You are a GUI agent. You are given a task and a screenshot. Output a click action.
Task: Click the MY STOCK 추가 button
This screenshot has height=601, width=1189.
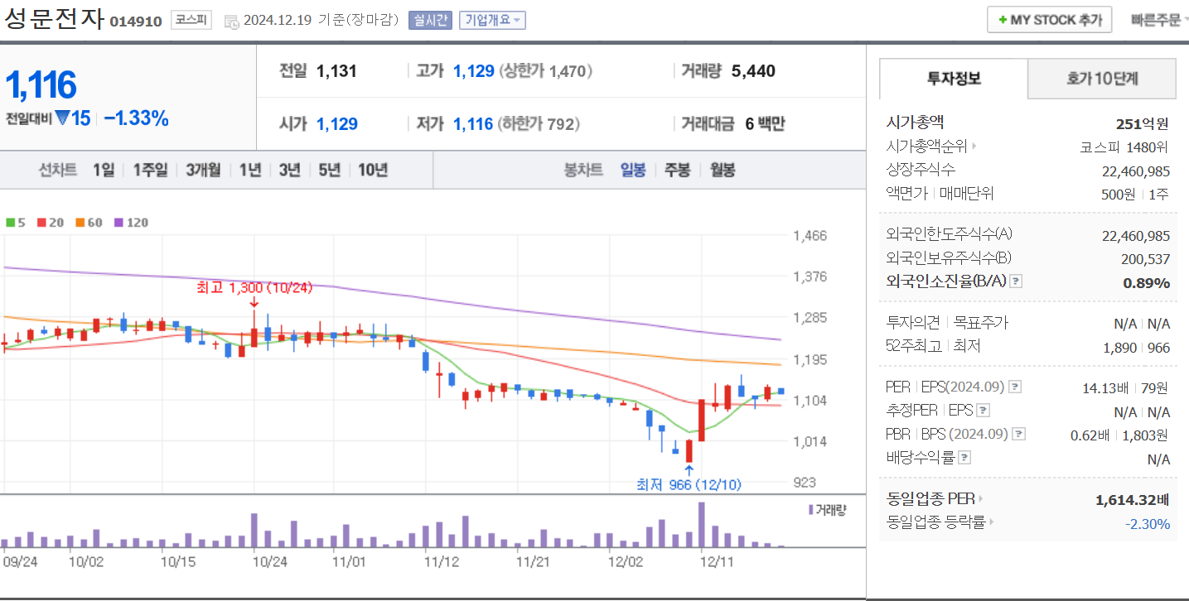click(1048, 19)
